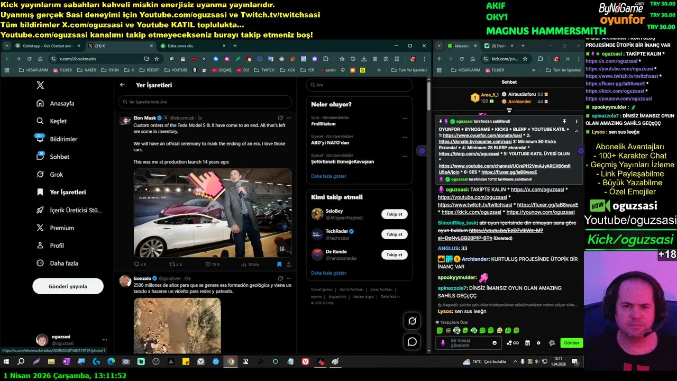The height and width of the screenshot is (381, 677).
Task: Open floating chat bubble button on X
Action: click(412, 342)
